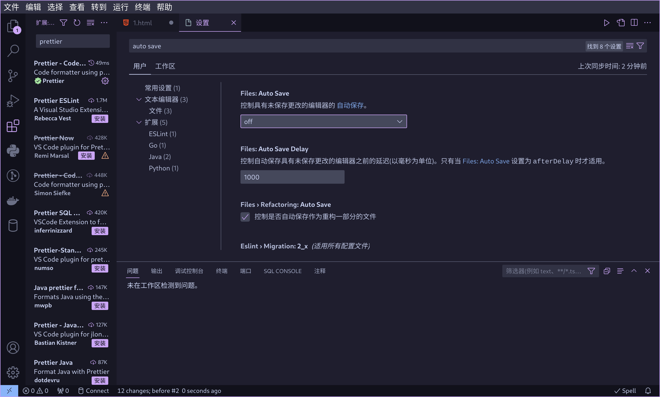The height and width of the screenshot is (397, 660).
Task: Open the 查看 menu
Action: coord(77,7)
